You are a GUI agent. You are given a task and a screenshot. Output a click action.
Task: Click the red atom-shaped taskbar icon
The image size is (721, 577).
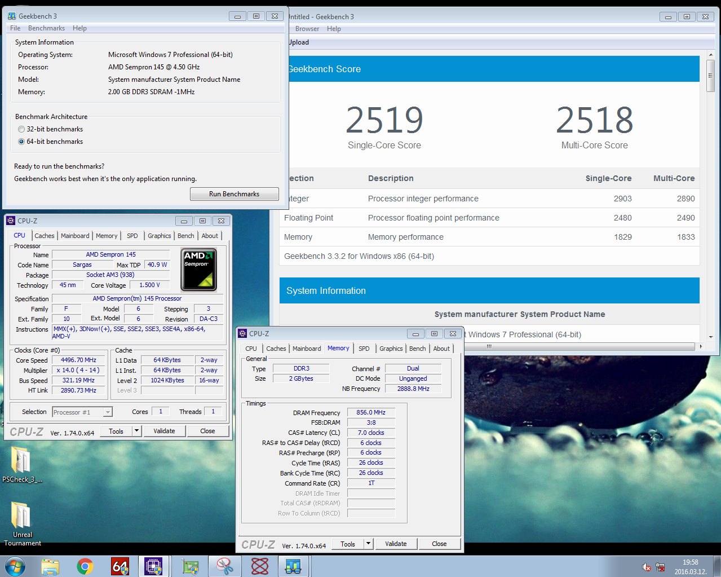click(x=260, y=566)
